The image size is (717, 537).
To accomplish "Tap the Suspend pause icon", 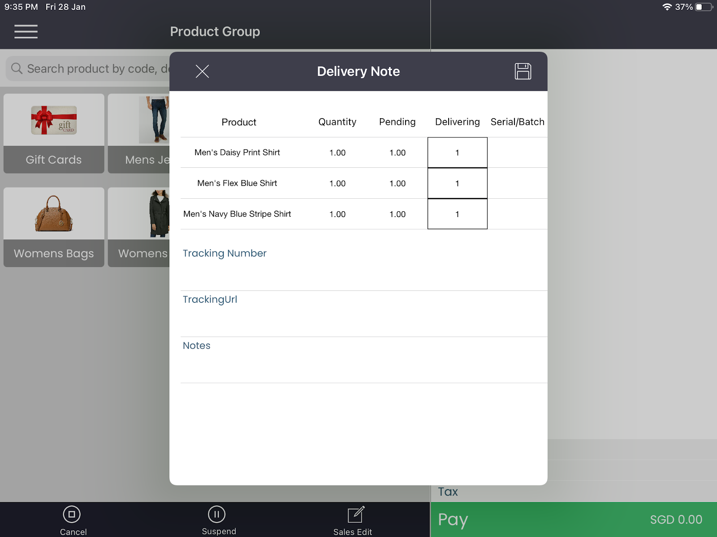I will pyautogui.click(x=216, y=515).
